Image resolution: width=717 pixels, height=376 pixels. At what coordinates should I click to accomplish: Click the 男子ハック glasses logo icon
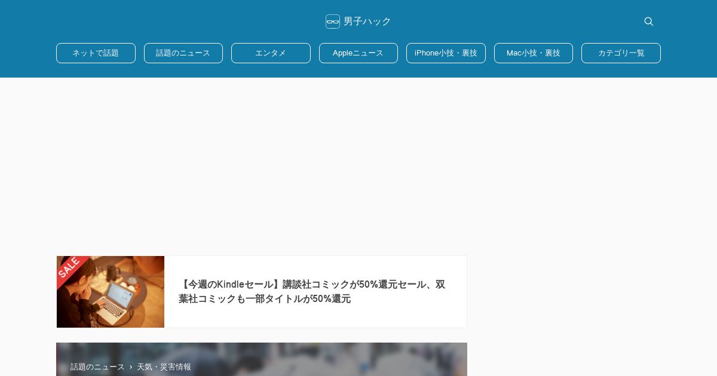click(x=332, y=21)
